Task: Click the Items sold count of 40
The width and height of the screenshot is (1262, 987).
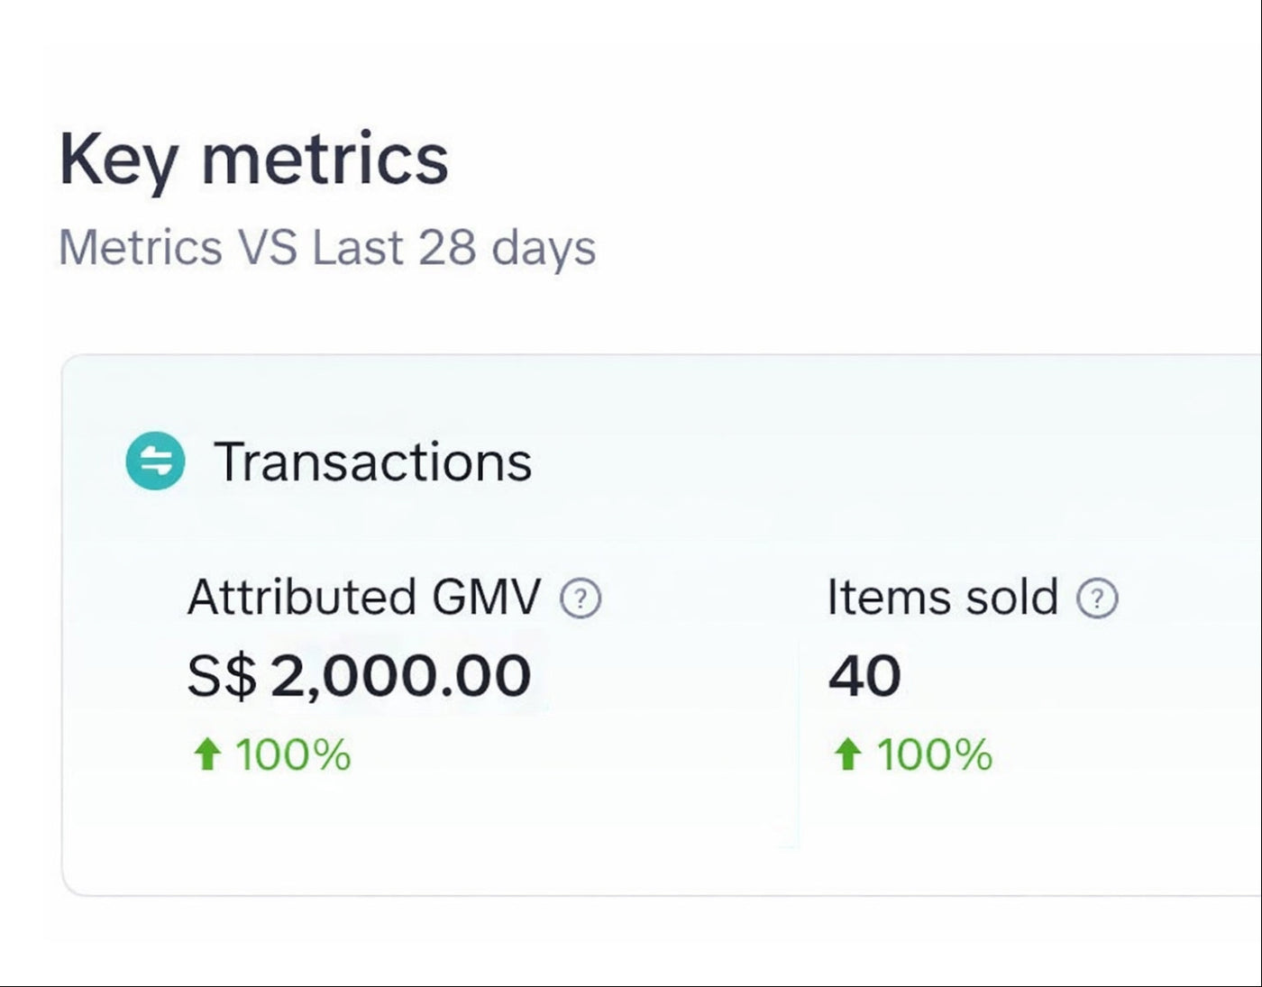Action: (864, 676)
